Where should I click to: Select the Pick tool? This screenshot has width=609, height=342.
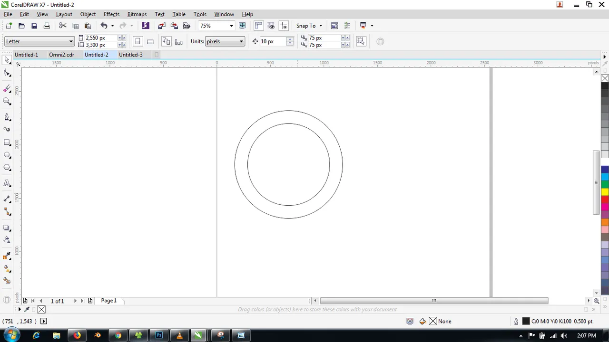(x=7, y=60)
